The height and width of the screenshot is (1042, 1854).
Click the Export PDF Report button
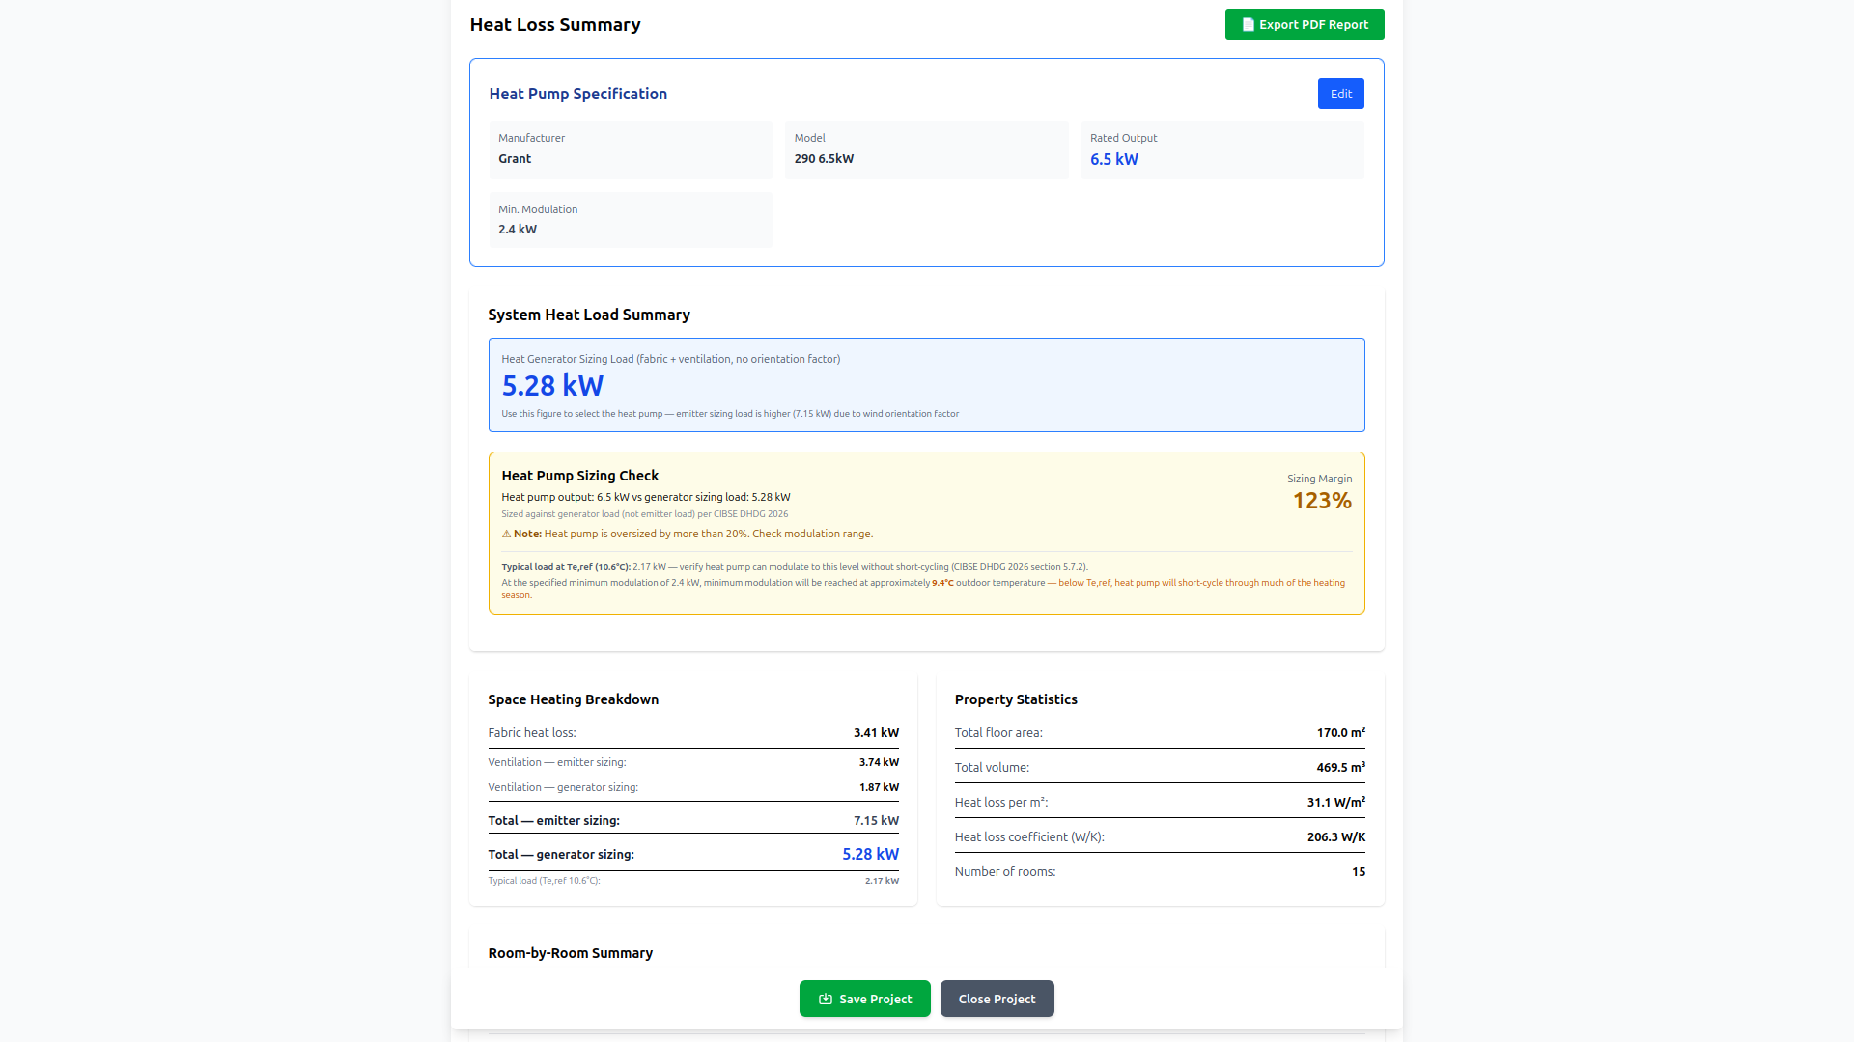tap(1304, 24)
